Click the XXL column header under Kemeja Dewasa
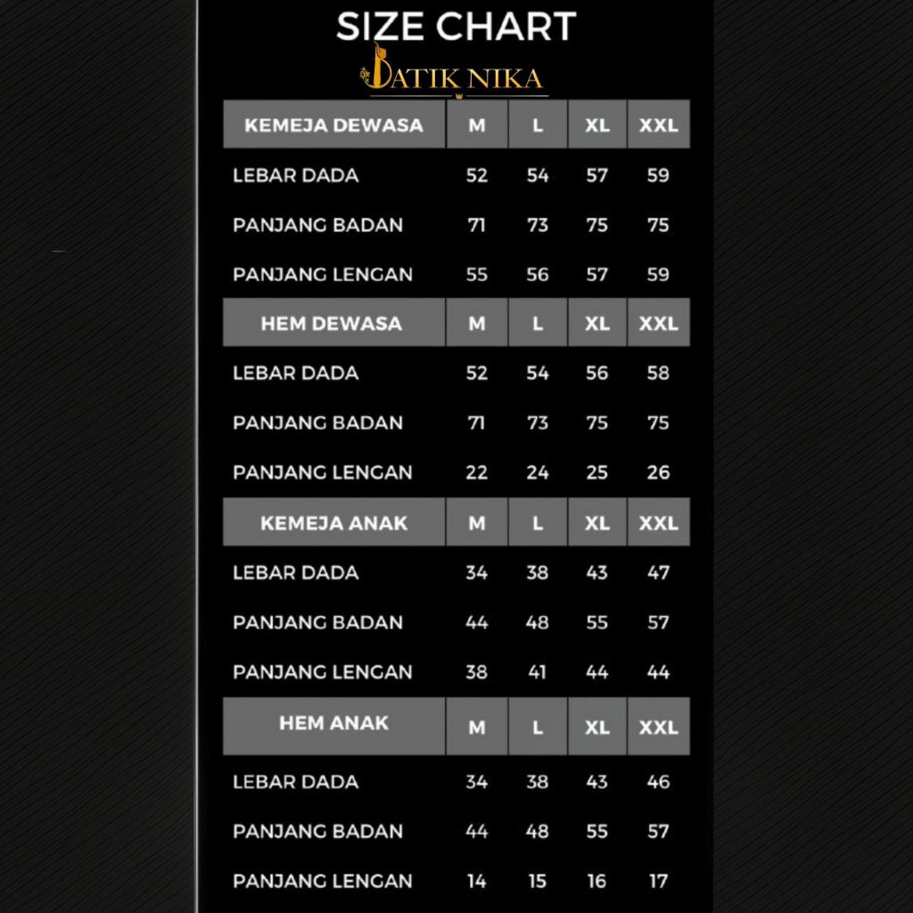 click(x=658, y=125)
